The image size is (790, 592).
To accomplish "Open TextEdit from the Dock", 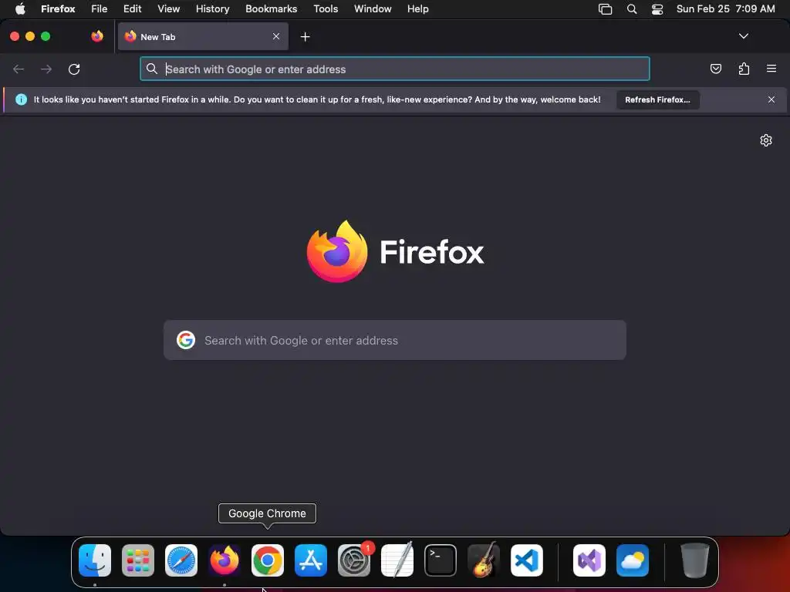I will tap(397, 560).
